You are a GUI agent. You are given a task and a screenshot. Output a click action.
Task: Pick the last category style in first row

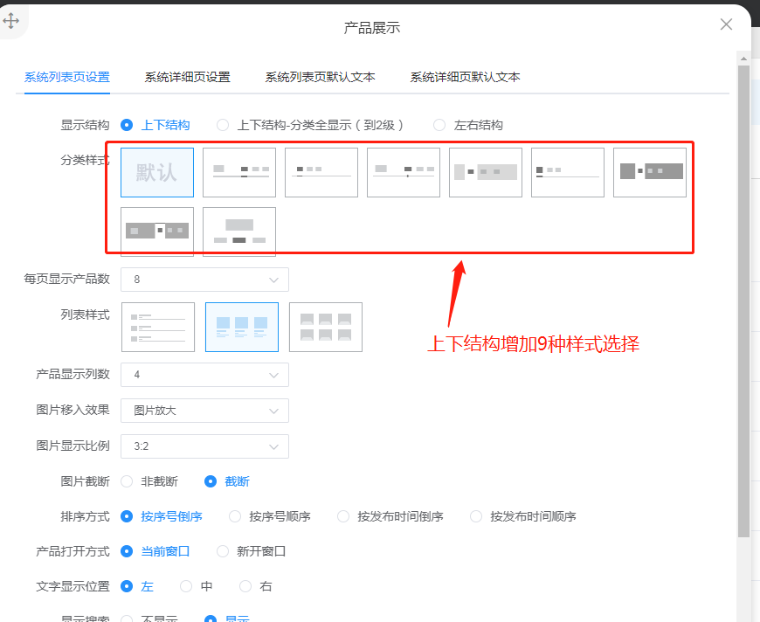[x=650, y=172]
